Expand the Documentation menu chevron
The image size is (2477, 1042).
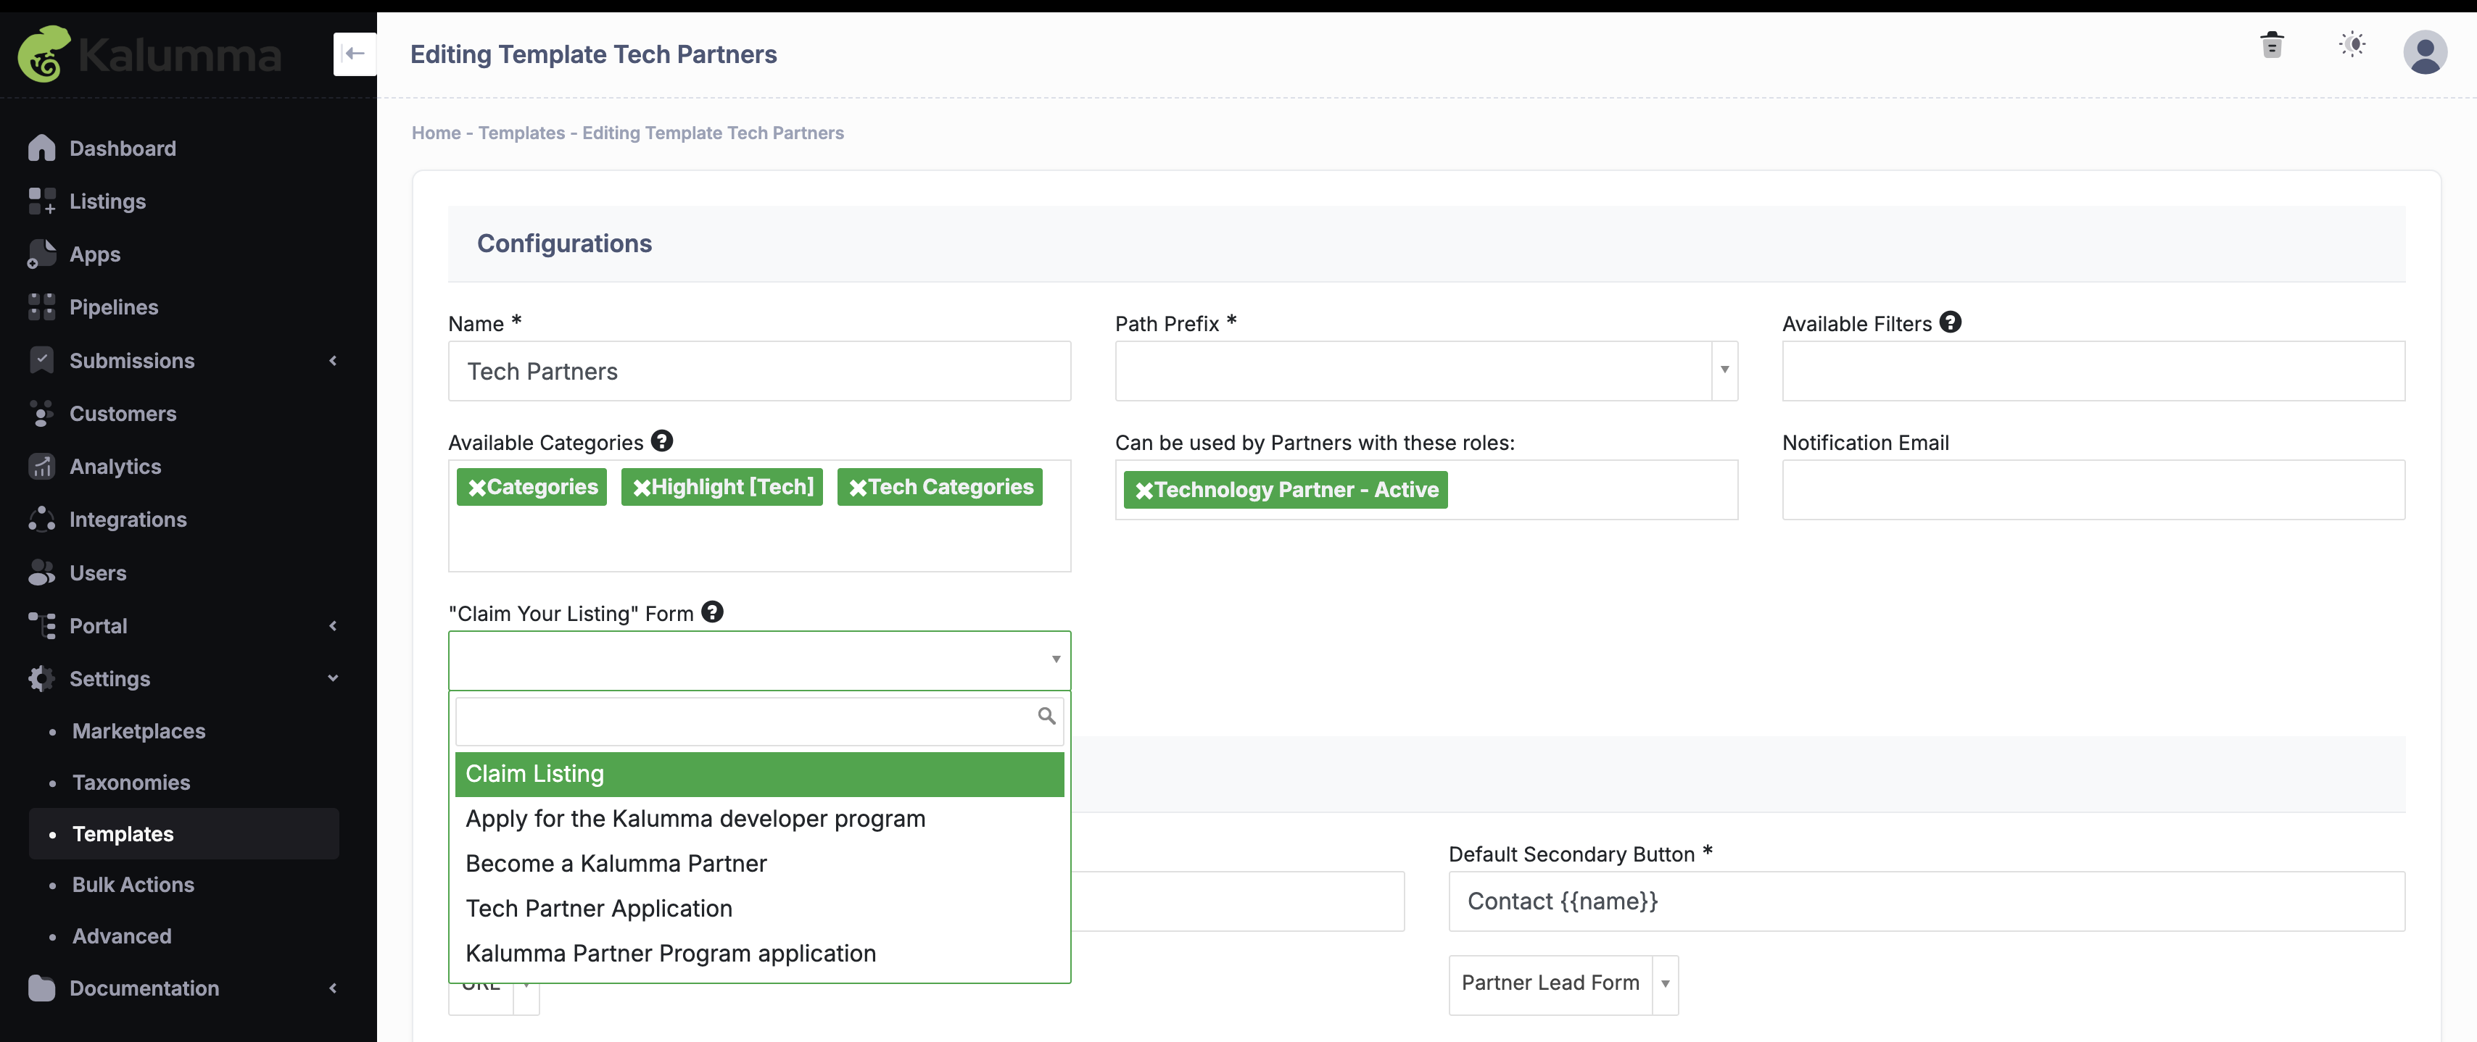[x=333, y=988]
